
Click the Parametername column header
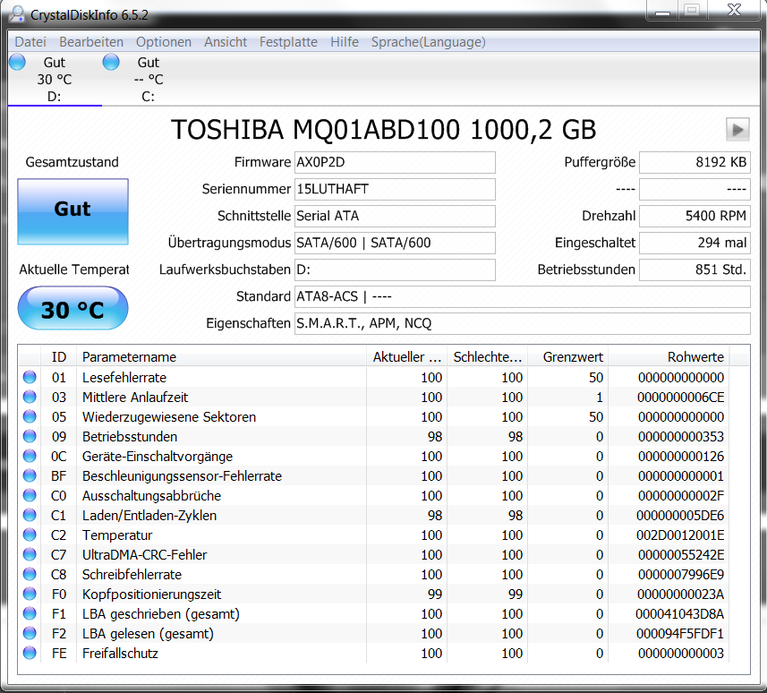coord(130,356)
